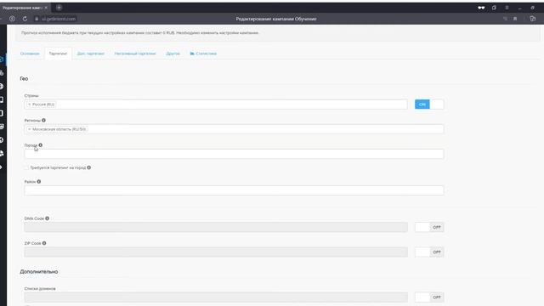Click the Статистика folder icon

pyautogui.click(x=192, y=54)
